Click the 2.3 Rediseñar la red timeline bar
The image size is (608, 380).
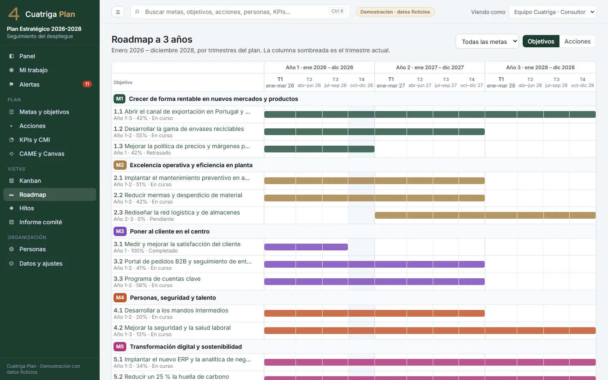tap(485, 215)
